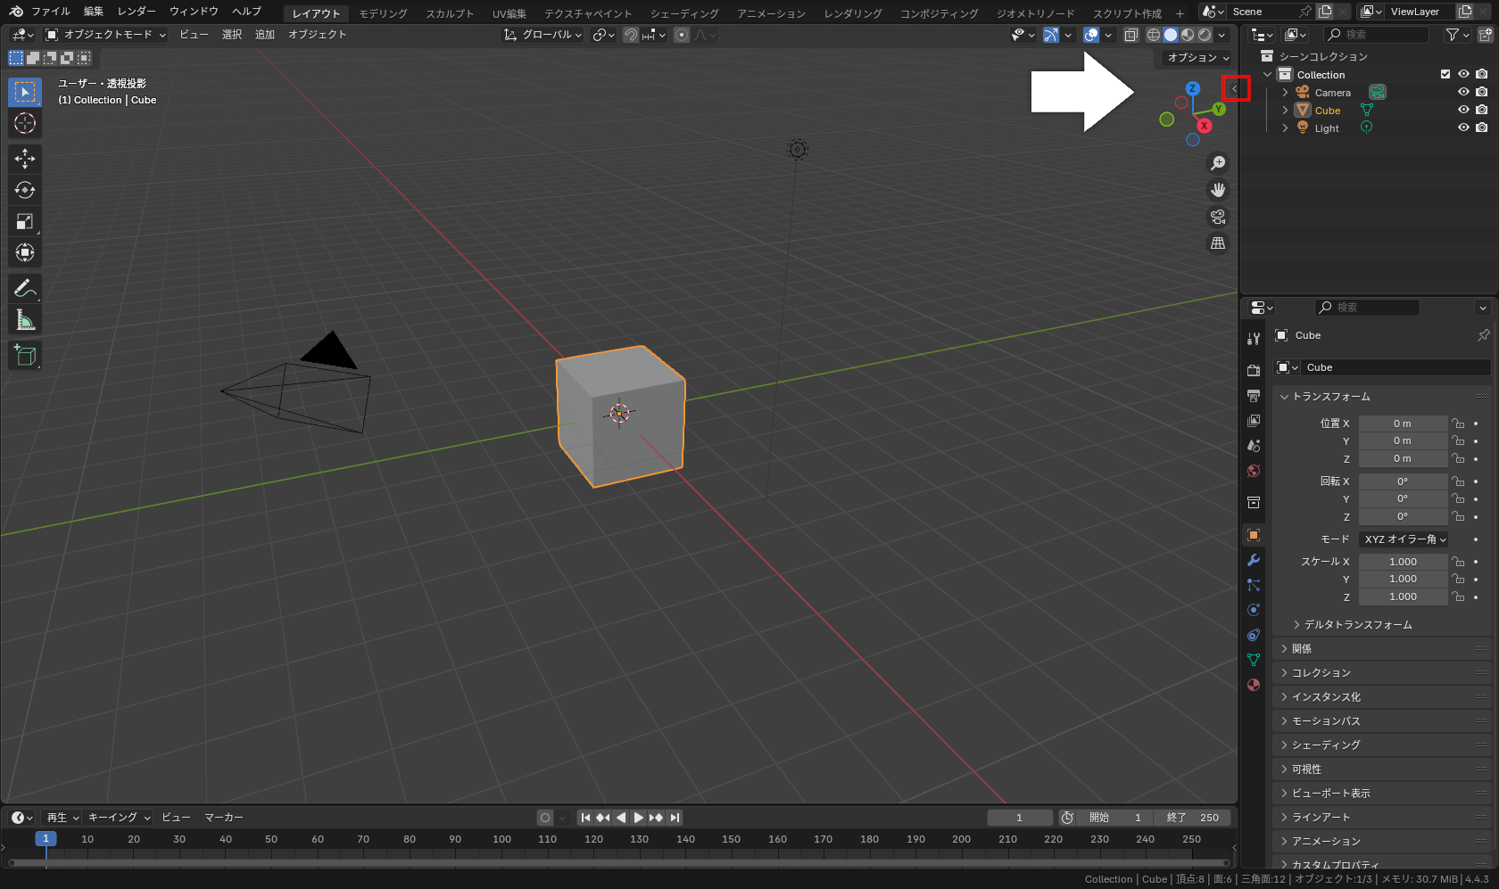Open the Modifiers wrench properties tab

click(x=1254, y=560)
